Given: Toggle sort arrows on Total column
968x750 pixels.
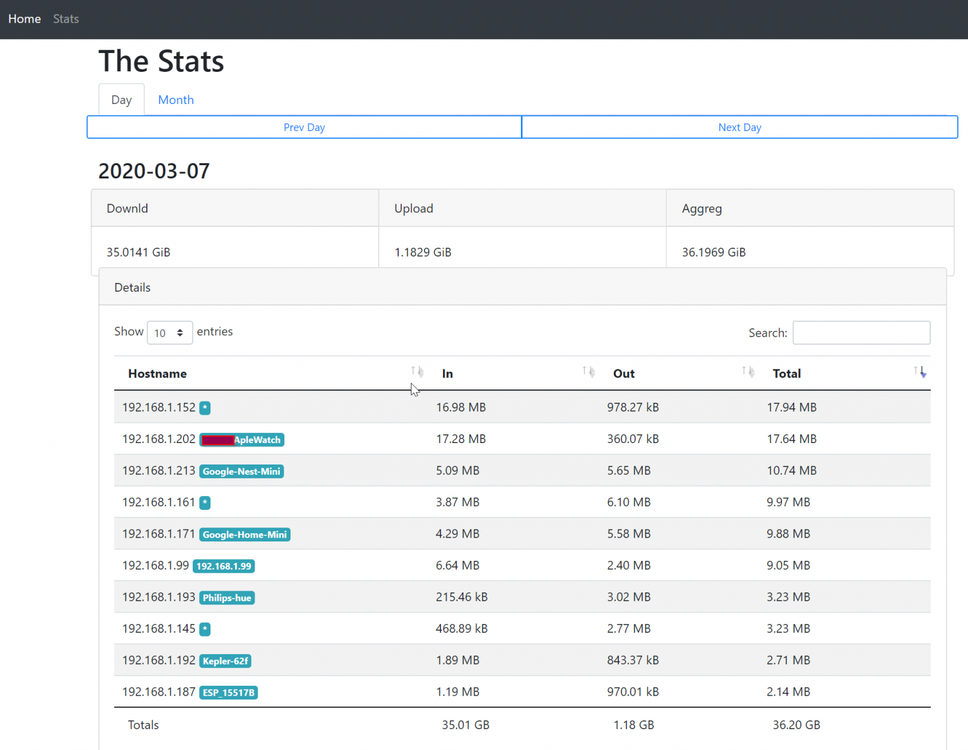Looking at the screenshot, I should point(920,372).
